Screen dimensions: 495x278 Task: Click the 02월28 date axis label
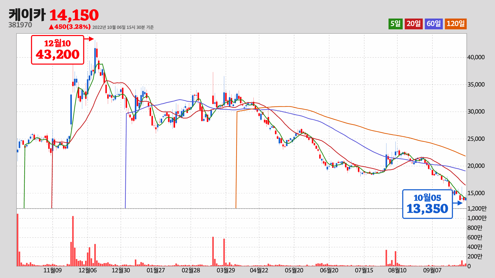pyautogui.click(x=191, y=270)
